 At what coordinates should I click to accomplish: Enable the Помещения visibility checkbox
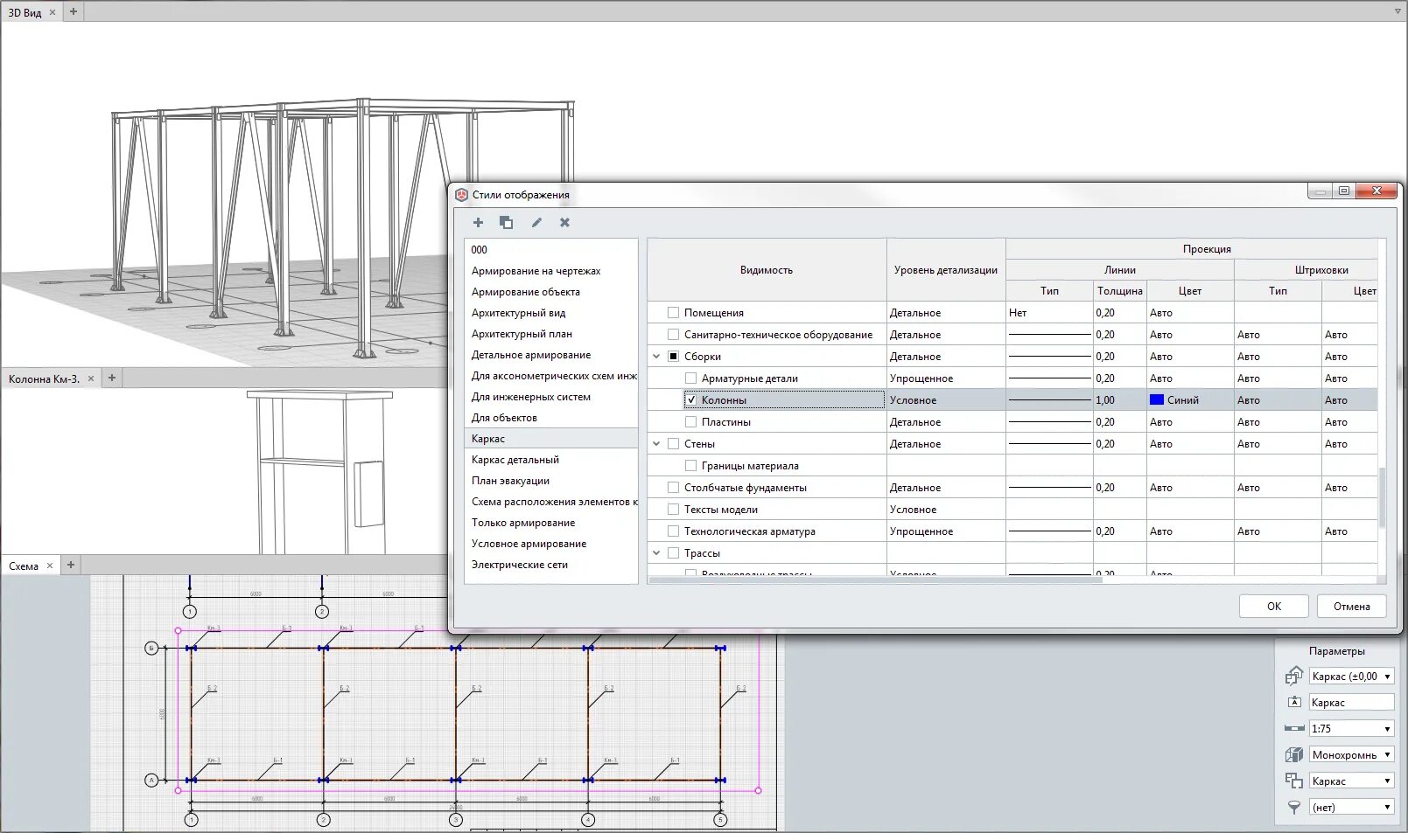pos(673,313)
